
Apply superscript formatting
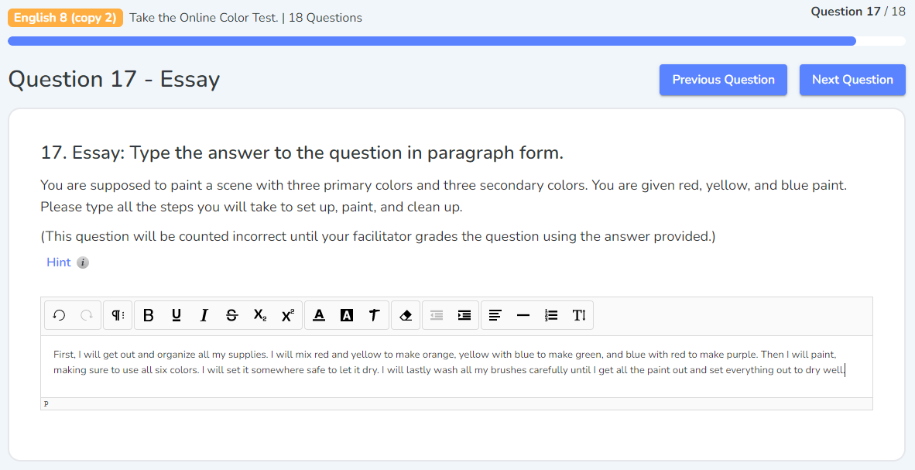288,315
